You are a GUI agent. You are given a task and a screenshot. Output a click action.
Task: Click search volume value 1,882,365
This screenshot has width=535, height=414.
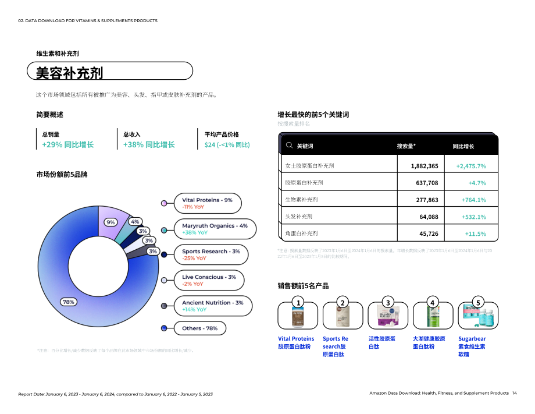coord(425,166)
